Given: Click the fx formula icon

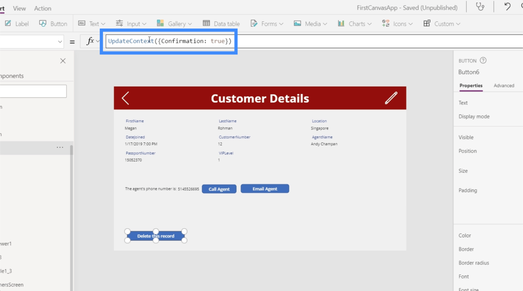Looking at the screenshot, I should pos(90,41).
